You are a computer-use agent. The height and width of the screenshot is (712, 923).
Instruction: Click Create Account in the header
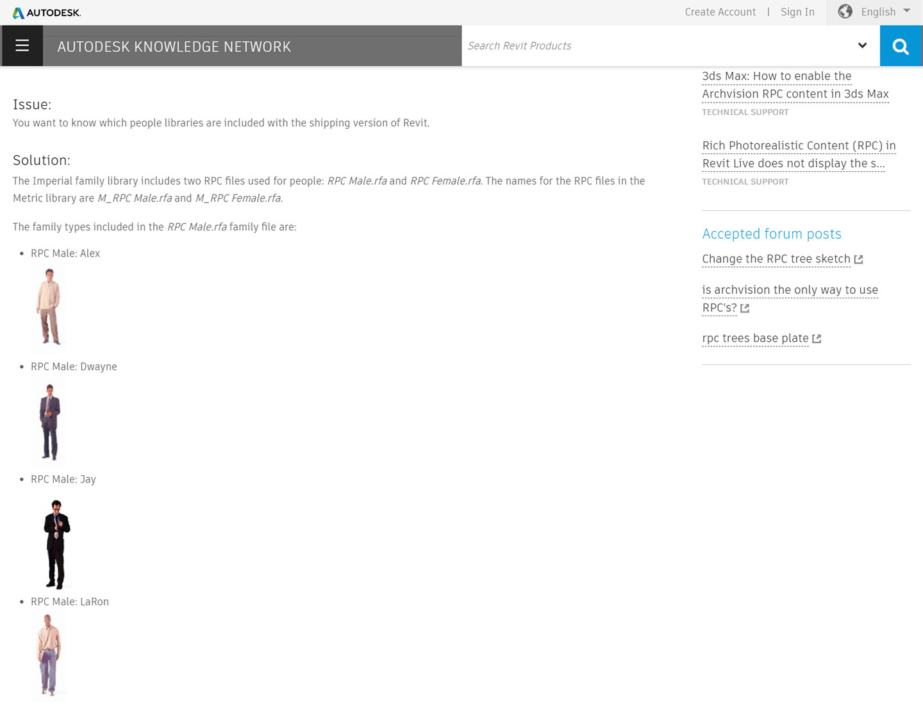coord(720,12)
